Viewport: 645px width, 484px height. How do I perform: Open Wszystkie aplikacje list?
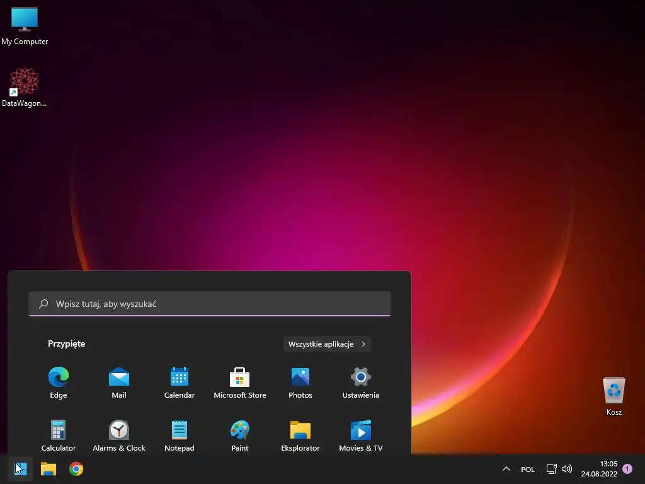click(x=327, y=344)
